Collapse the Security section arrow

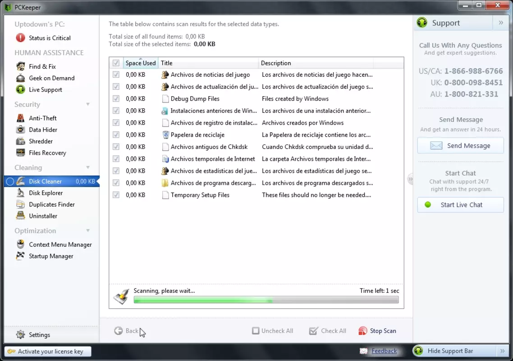click(x=88, y=104)
